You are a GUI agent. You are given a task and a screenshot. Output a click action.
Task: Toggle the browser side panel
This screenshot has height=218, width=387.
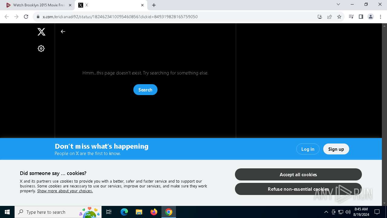click(x=361, y=17)
